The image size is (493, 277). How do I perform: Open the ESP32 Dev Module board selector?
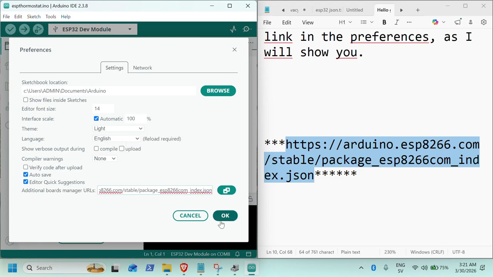[93, 29]
